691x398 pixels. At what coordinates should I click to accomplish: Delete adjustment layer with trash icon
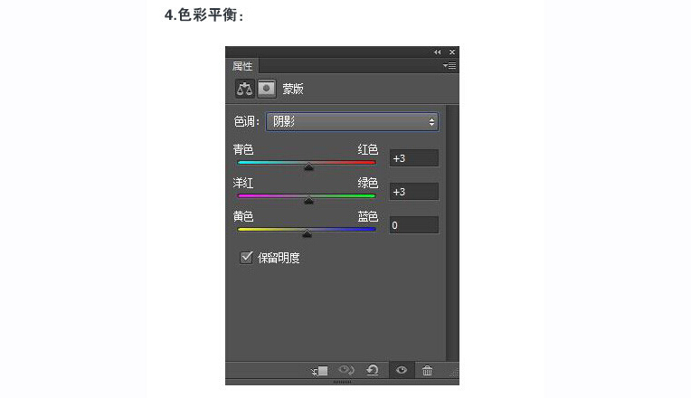point(427,371)
